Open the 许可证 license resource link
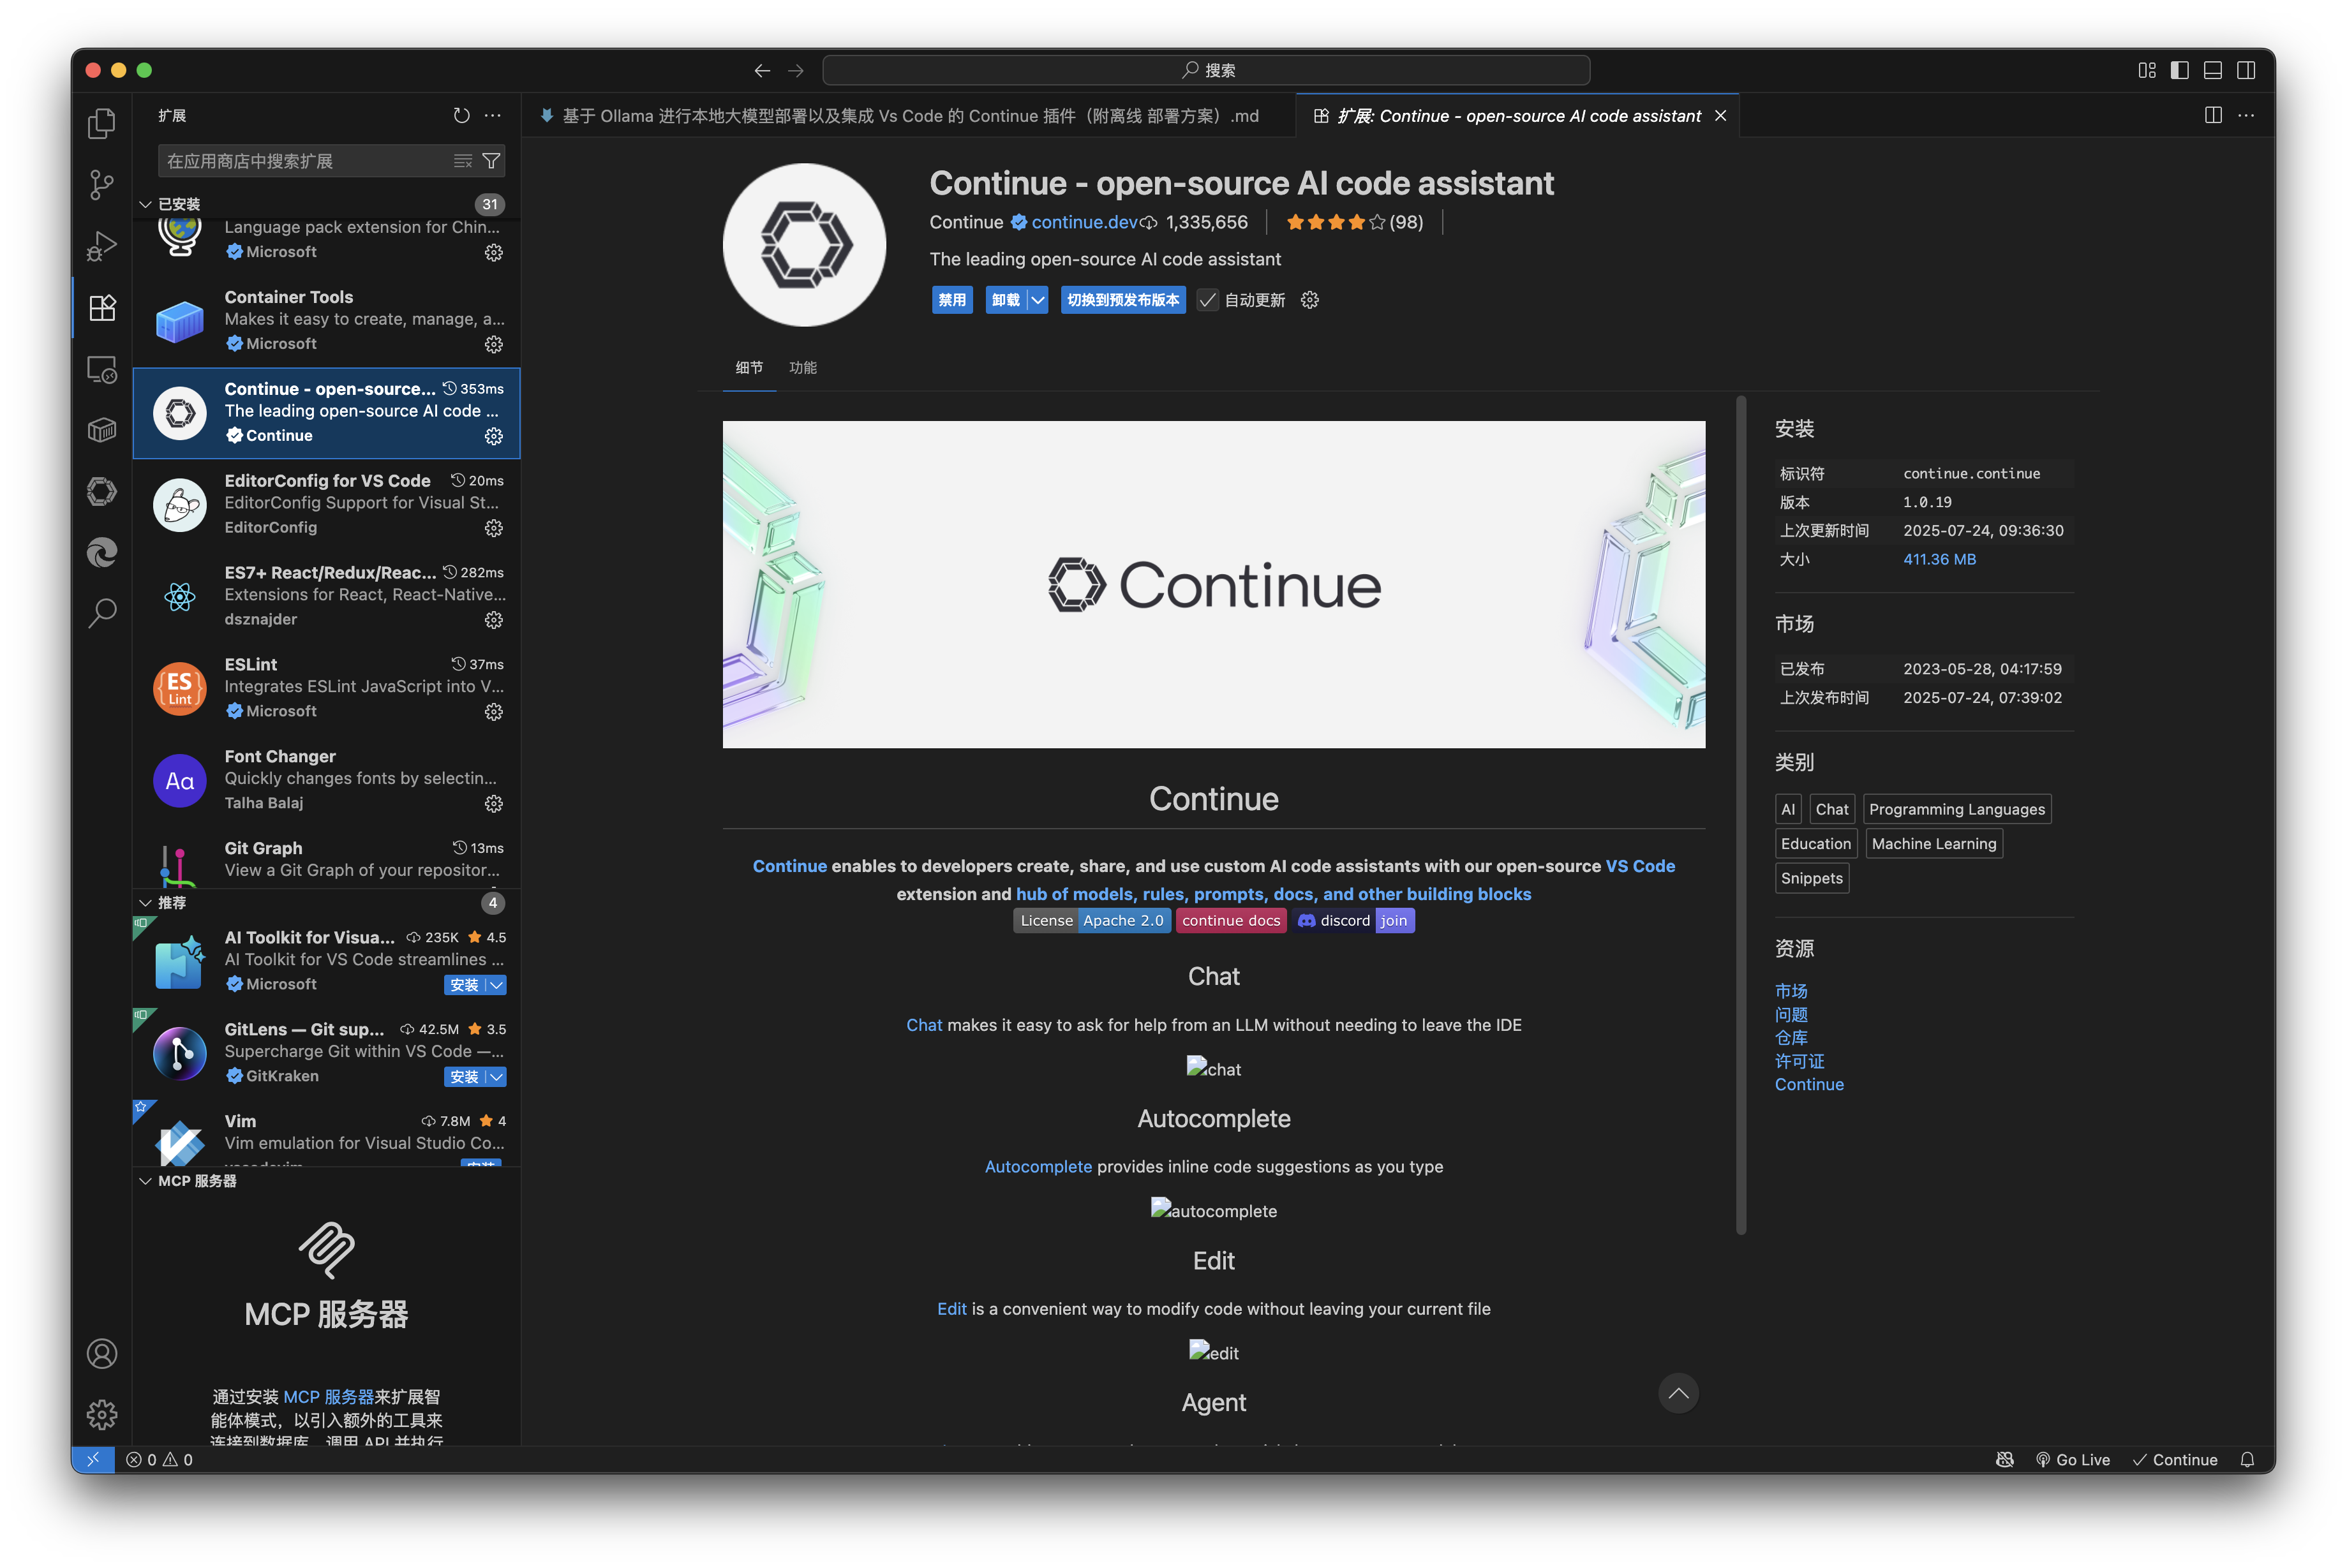The height and width of the screenshot is (1568, 2347). click(x=1799, y=1061)
